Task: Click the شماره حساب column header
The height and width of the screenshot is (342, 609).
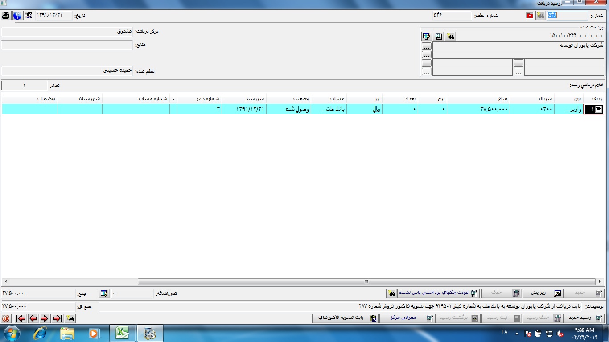Action: [136, 98]
